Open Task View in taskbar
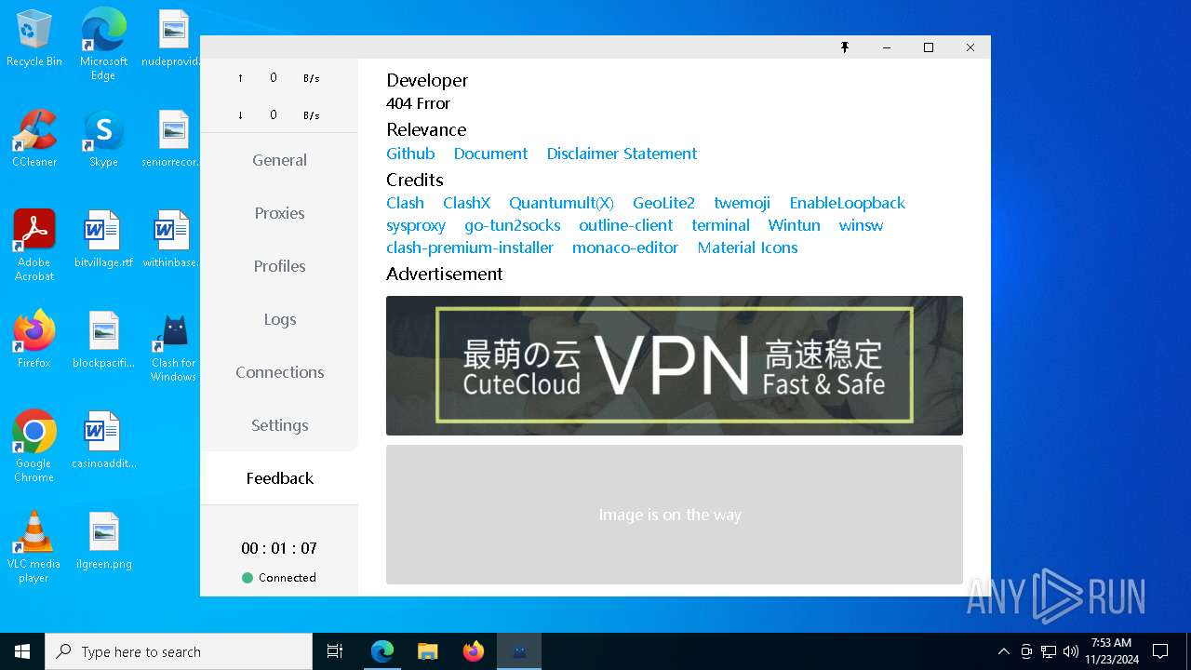 335,651
